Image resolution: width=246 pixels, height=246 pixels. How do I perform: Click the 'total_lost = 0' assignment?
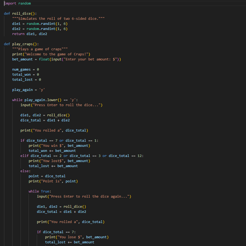pyautogui.click(x=27, y=80)
